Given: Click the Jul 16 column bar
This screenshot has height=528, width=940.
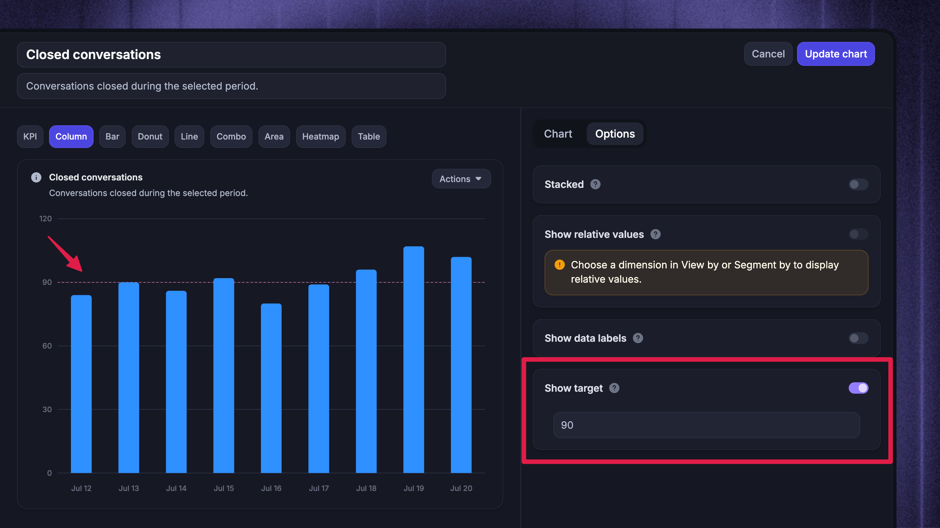Looking at the screenshot, I should click(x=271, y=388).
